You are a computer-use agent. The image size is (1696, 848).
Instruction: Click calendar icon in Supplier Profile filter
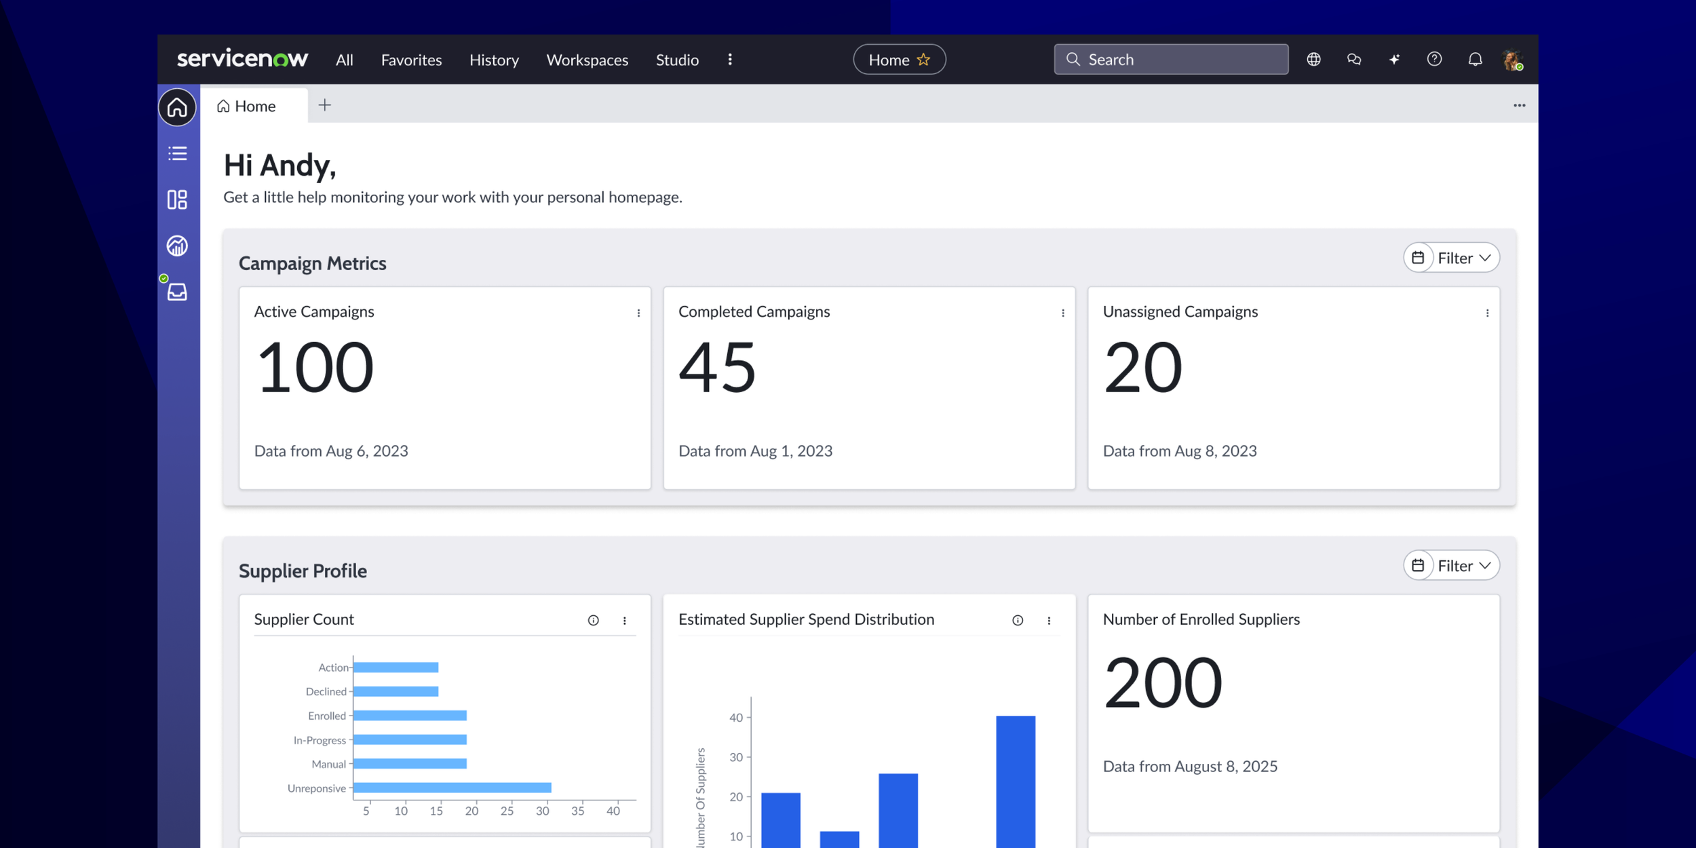coord(1418,565)
